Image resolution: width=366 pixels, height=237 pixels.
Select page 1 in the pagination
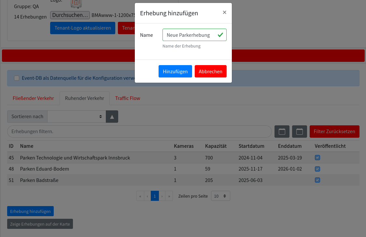(x=155, y=196)
